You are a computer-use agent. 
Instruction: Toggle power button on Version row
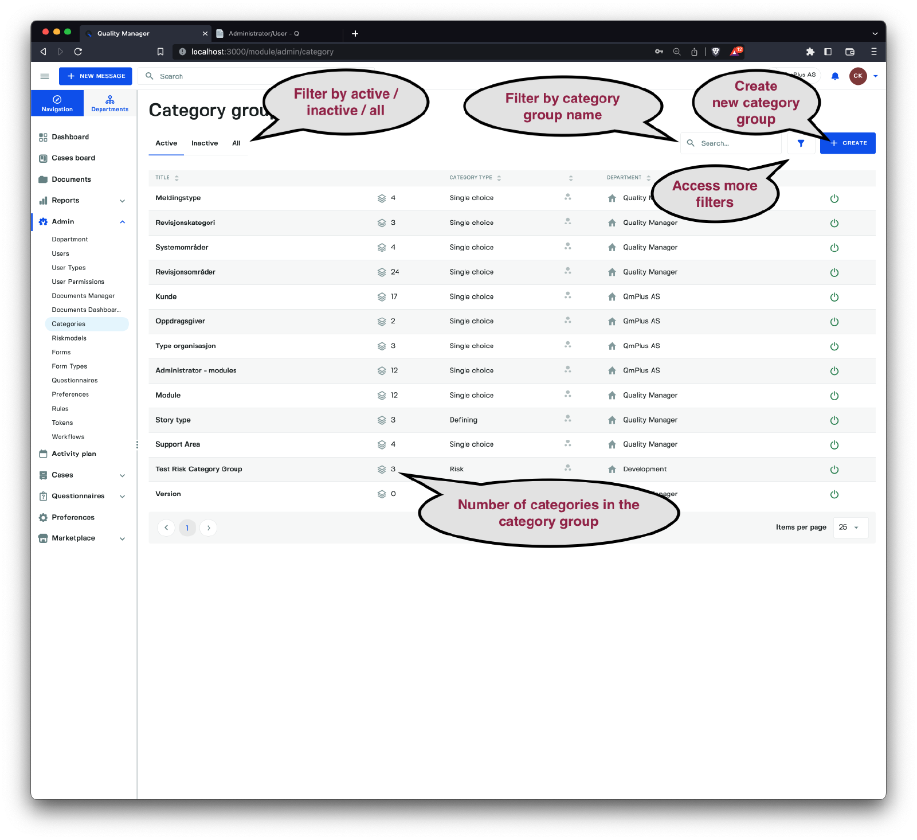(834, 494)
